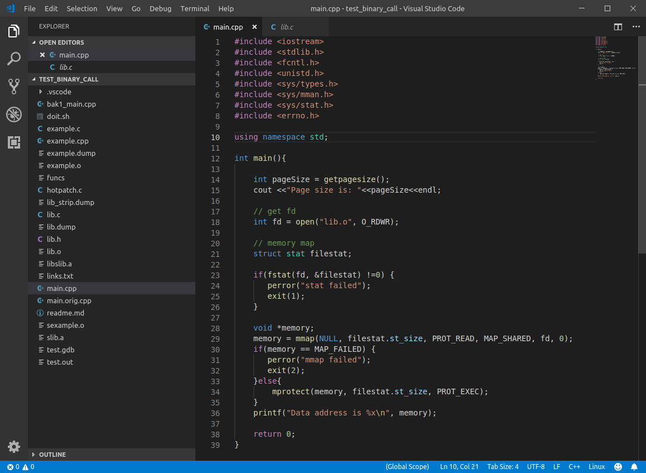Open the Manage gear icon
Viewport: 646px width, 473px height.
pos(14,447)
